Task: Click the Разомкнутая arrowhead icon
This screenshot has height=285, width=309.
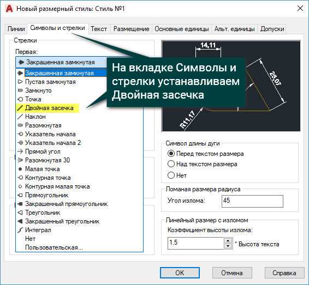Action: pos(20,125)
